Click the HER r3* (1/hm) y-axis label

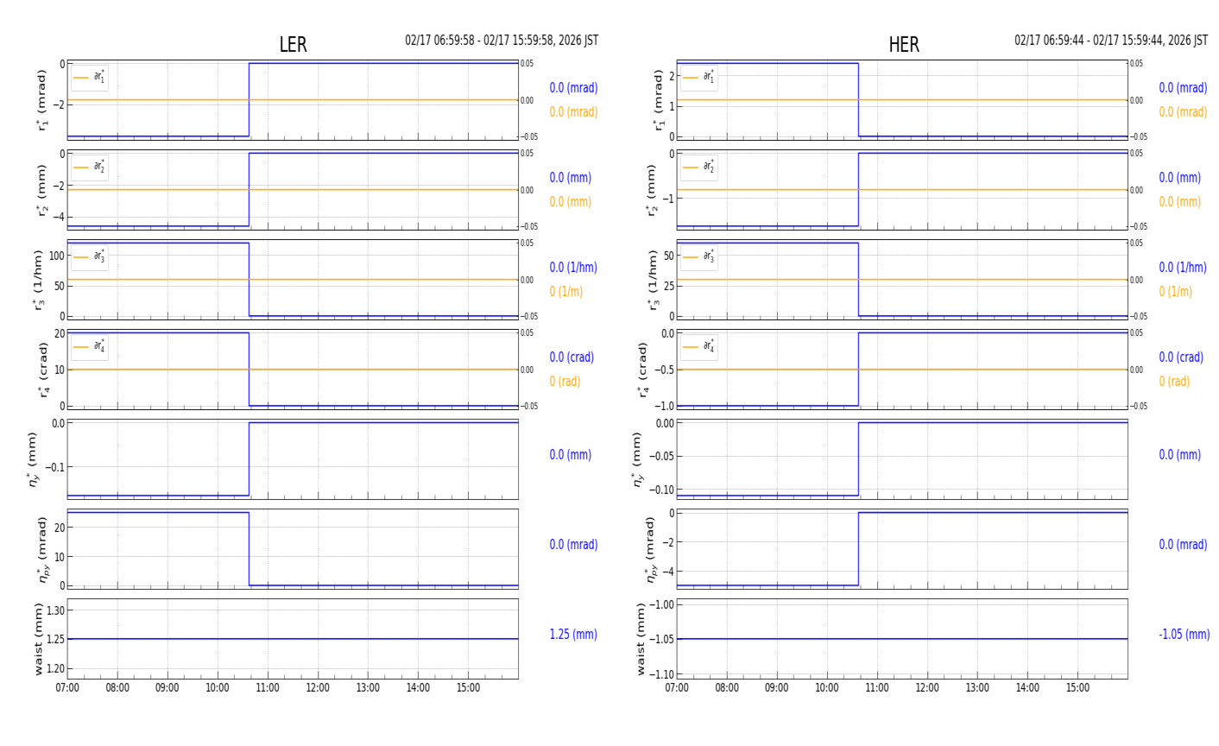tap(647, 280)
